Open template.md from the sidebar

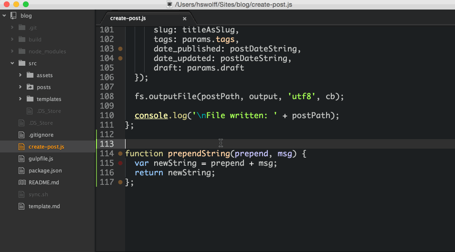coord(44,206)
